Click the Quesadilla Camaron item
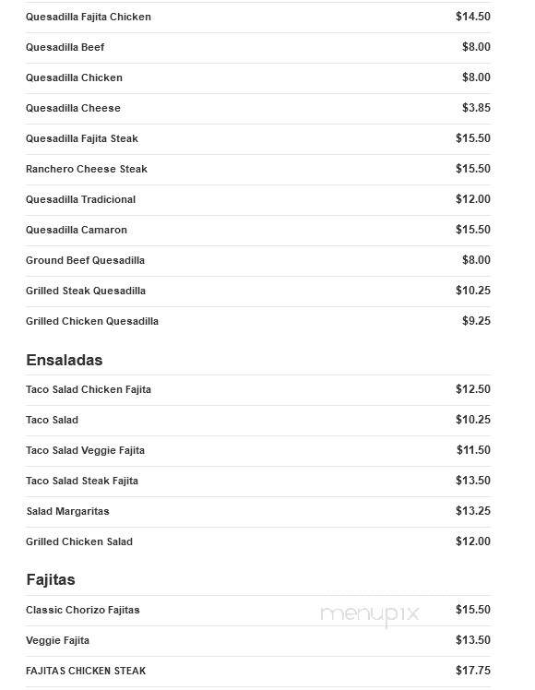 [x=258, y=230]
